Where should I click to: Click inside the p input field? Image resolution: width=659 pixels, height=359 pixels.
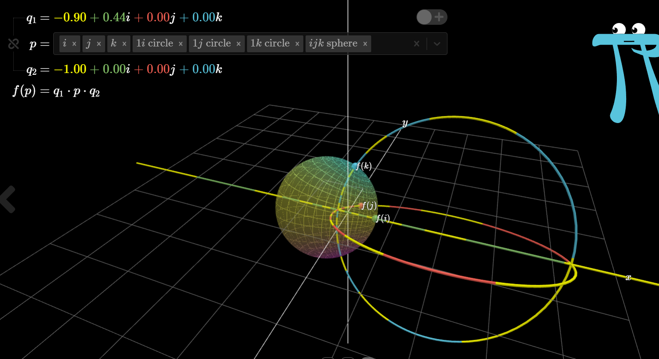point(390,43)
